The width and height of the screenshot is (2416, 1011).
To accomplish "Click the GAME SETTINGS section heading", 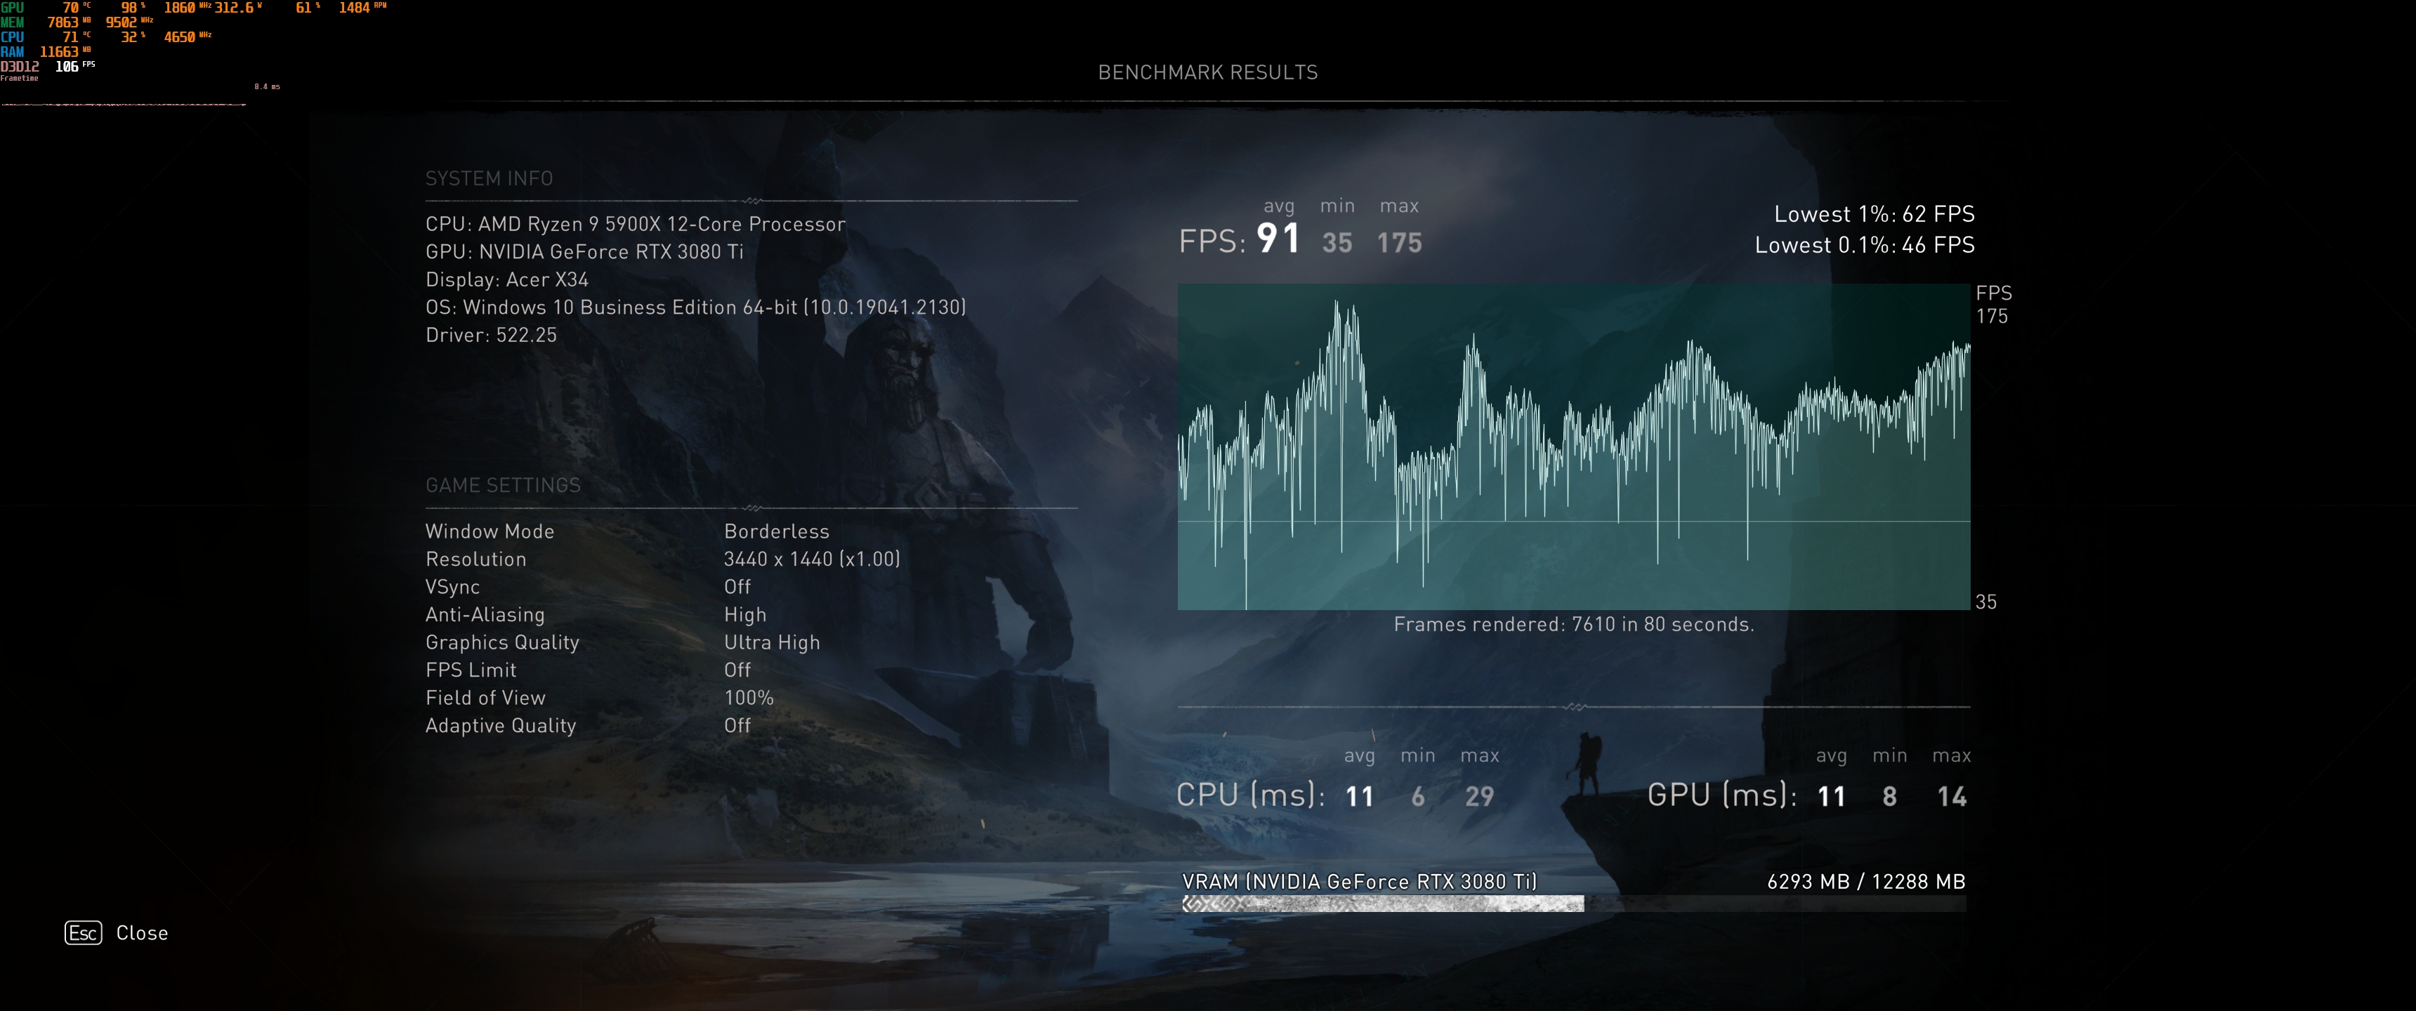I will click(503, 485).
